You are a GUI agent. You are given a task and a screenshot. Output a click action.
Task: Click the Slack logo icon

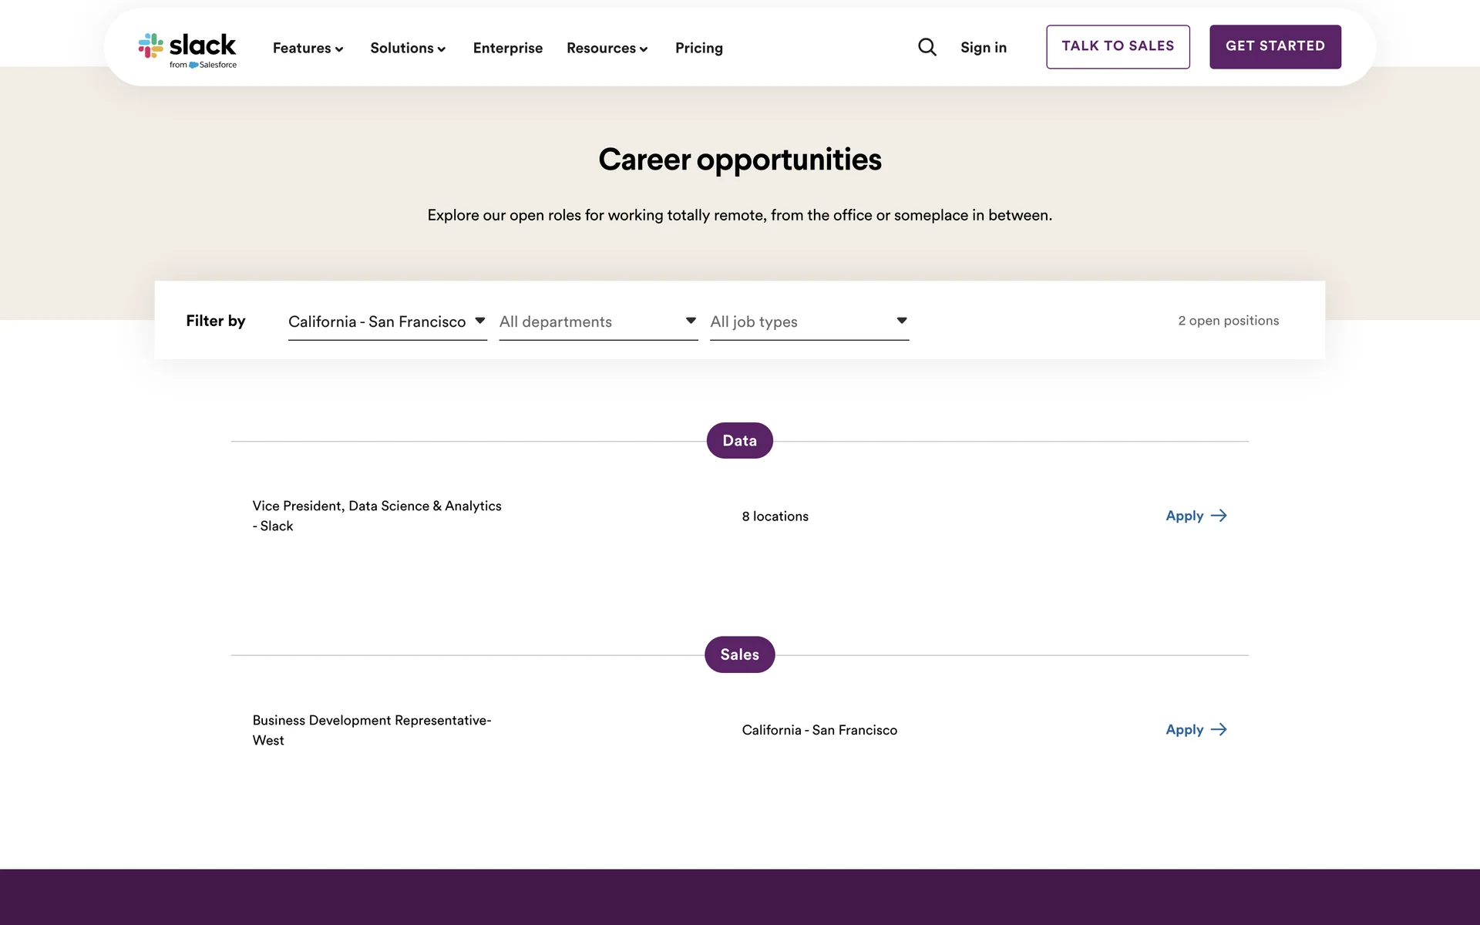151,45
